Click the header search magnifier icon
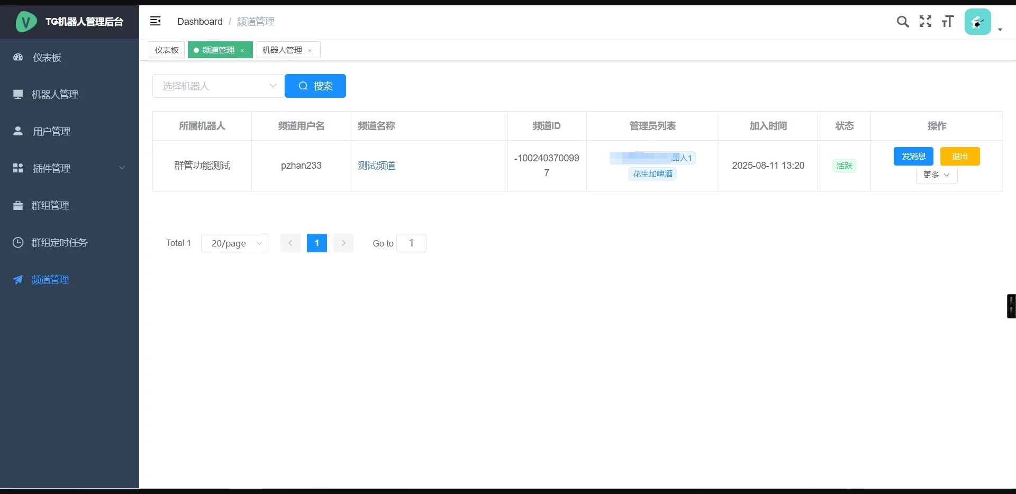Viewport: 1016px width, 494px height. [x=902, y=22]
